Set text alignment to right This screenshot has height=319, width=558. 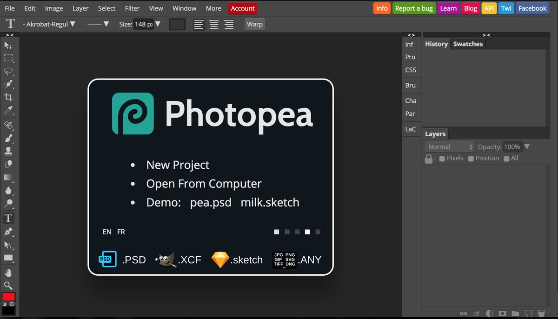[229, 24]
